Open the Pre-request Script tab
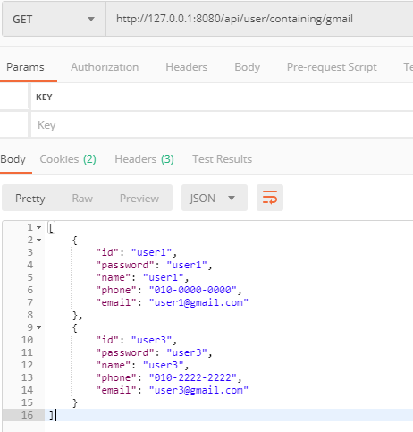Screen dimensions: 413x432 pos(332,67)
